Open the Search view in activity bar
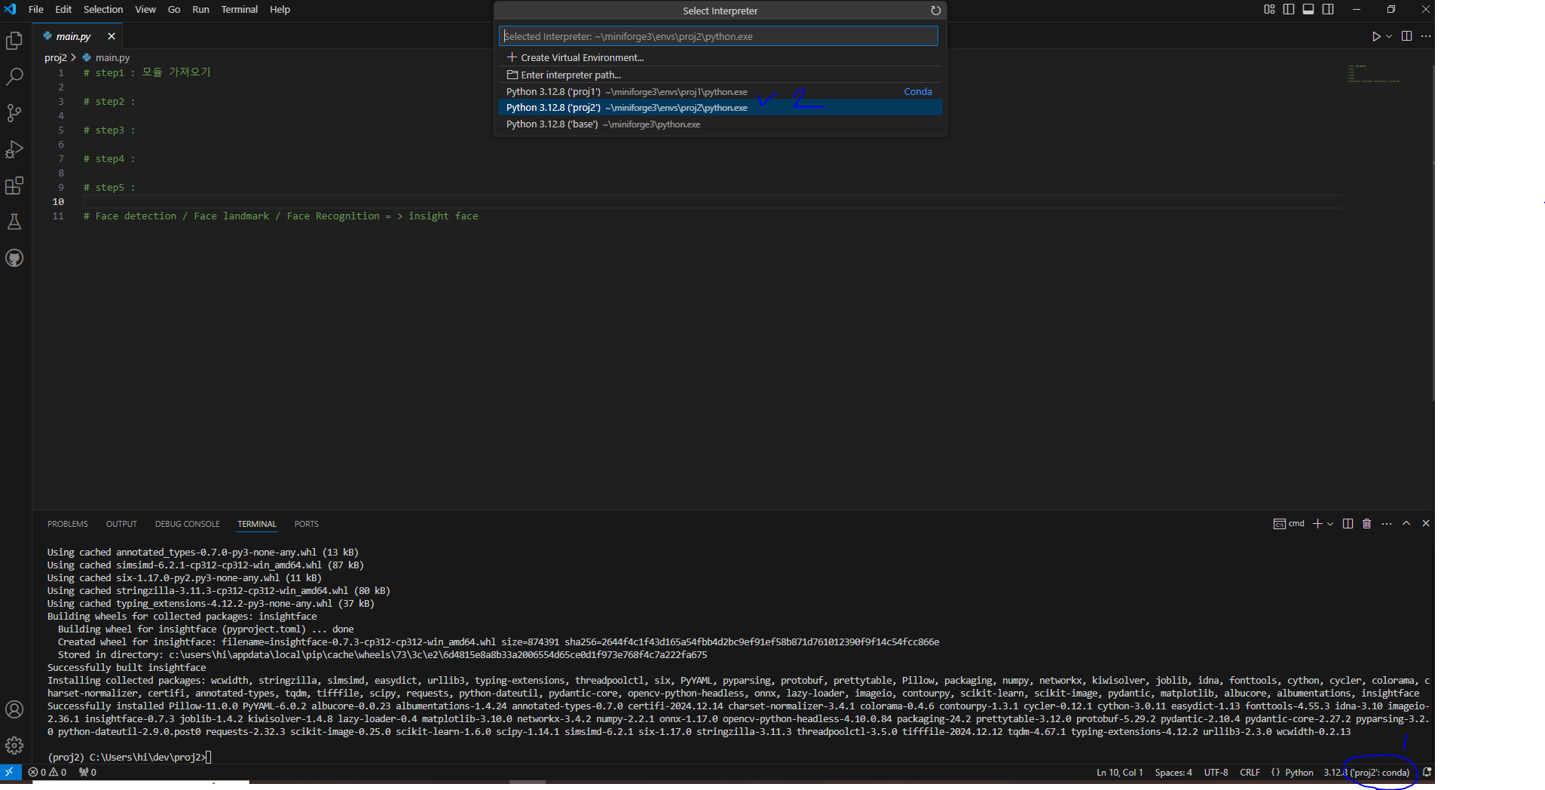Viewport: 1545px width, 790px height. click(14, 77)
